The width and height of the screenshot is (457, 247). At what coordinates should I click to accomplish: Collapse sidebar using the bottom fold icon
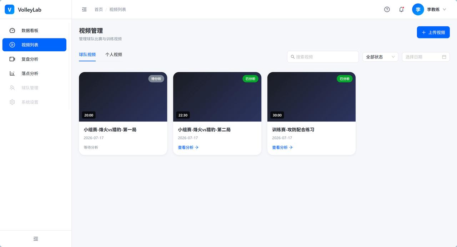[36, 239]
